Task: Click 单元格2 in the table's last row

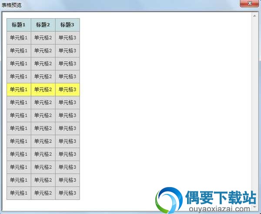Action: coord(43,193)
